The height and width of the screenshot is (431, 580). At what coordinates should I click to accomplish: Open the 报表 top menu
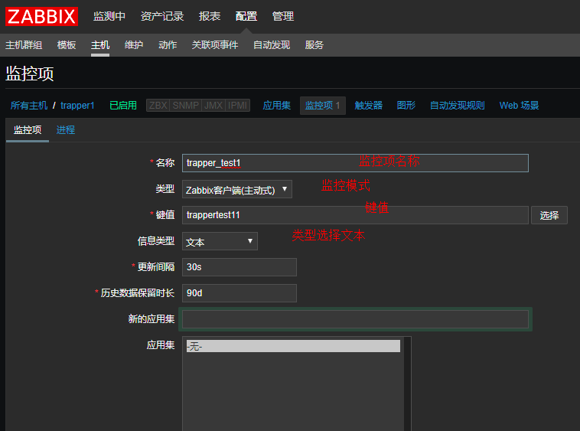[210, 16]
